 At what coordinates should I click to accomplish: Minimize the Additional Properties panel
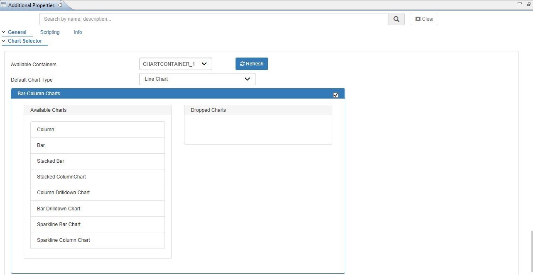click(520, 4)
